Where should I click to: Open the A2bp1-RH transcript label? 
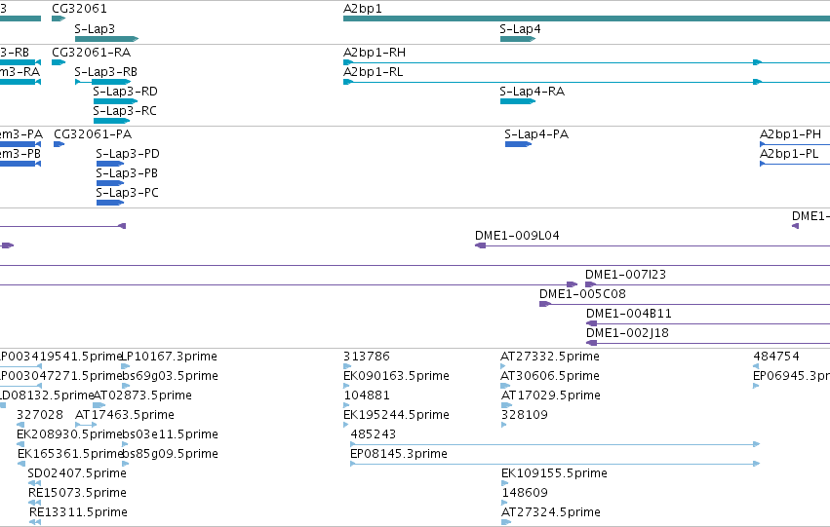pos(375,53)
